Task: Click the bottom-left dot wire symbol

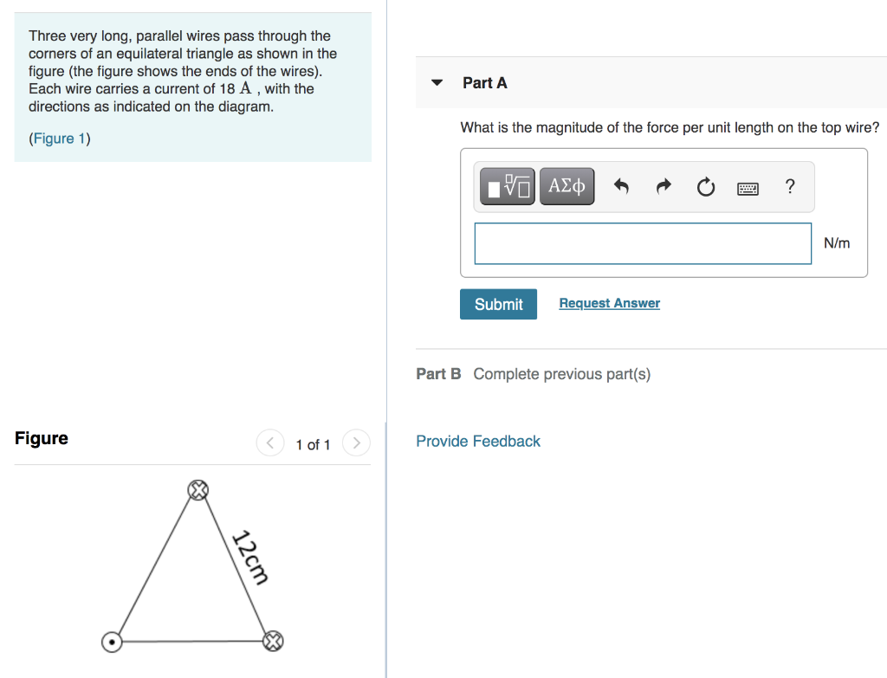Action: (112, 642)
